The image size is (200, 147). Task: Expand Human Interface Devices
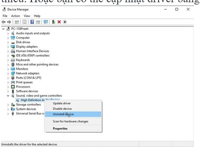(x=8, y=51)
